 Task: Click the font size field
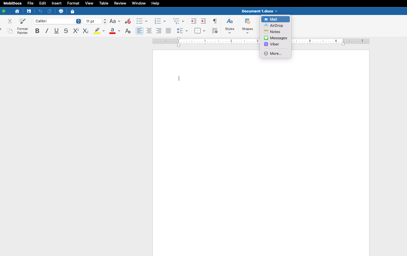point(92,21)
